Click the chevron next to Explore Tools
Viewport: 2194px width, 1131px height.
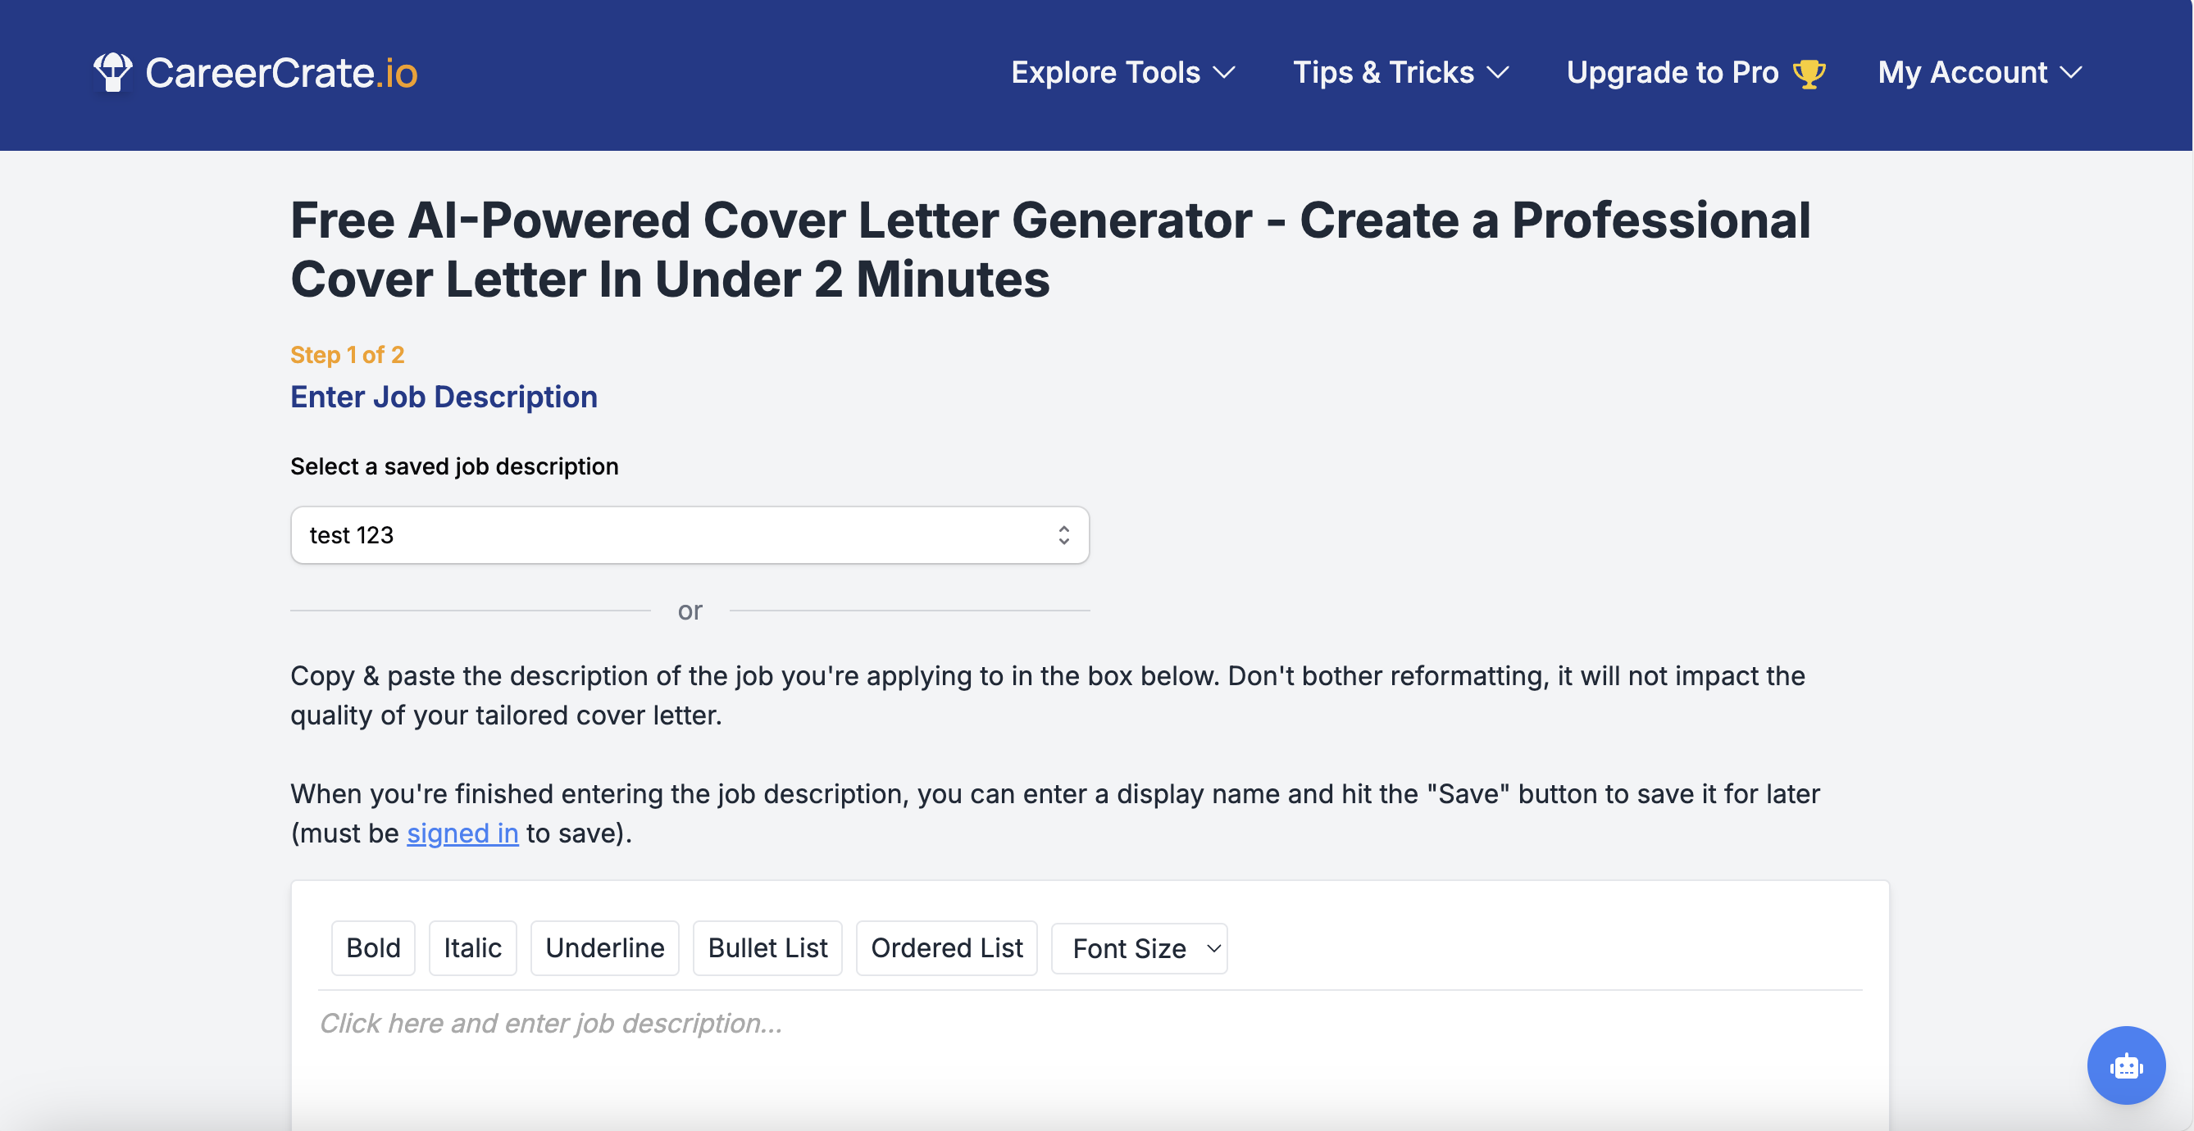click(x=1225, y=73)
